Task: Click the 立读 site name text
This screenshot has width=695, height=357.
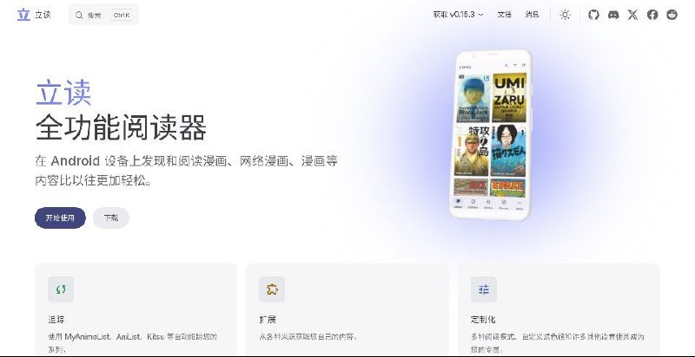Action: pyautogui.click(x=43, y=15)
